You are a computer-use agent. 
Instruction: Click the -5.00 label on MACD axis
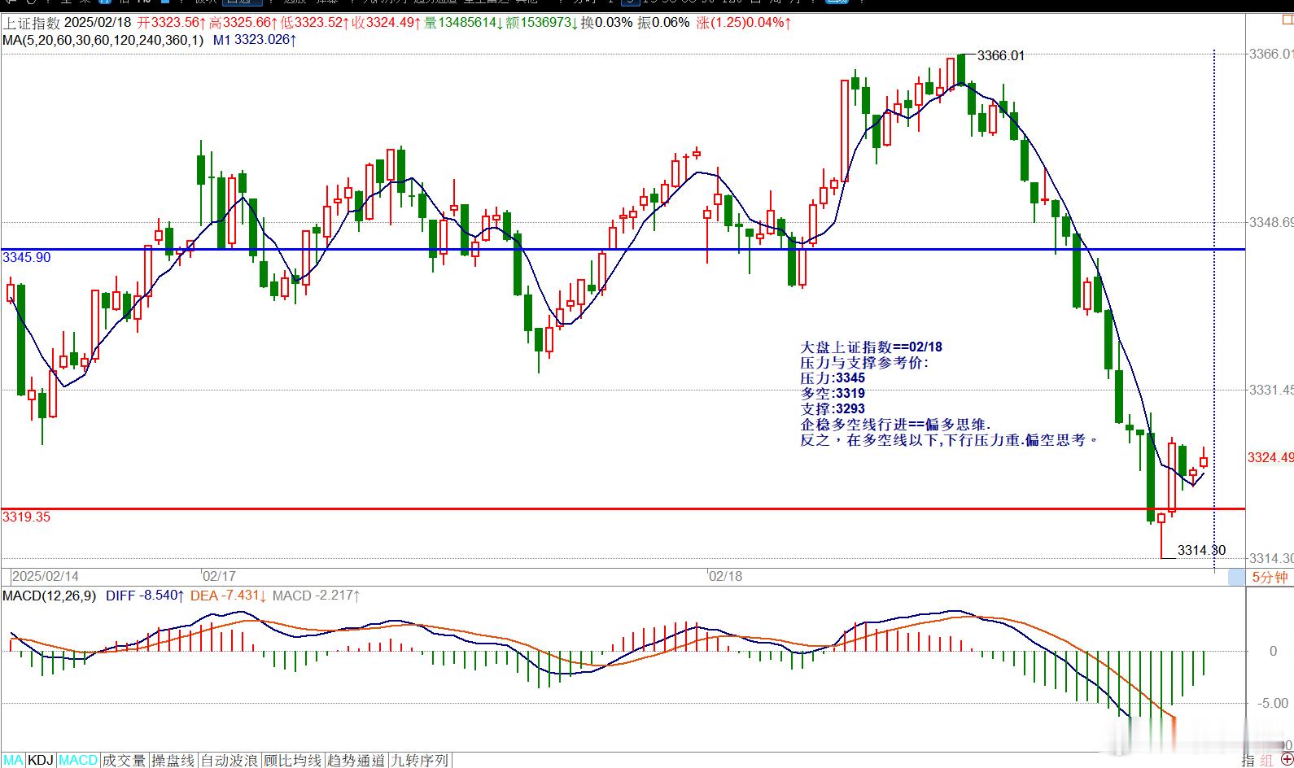pos(1273,703)
